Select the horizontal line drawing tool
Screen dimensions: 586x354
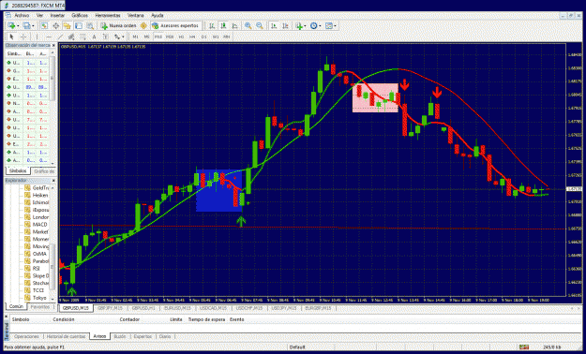pos(49,37)
